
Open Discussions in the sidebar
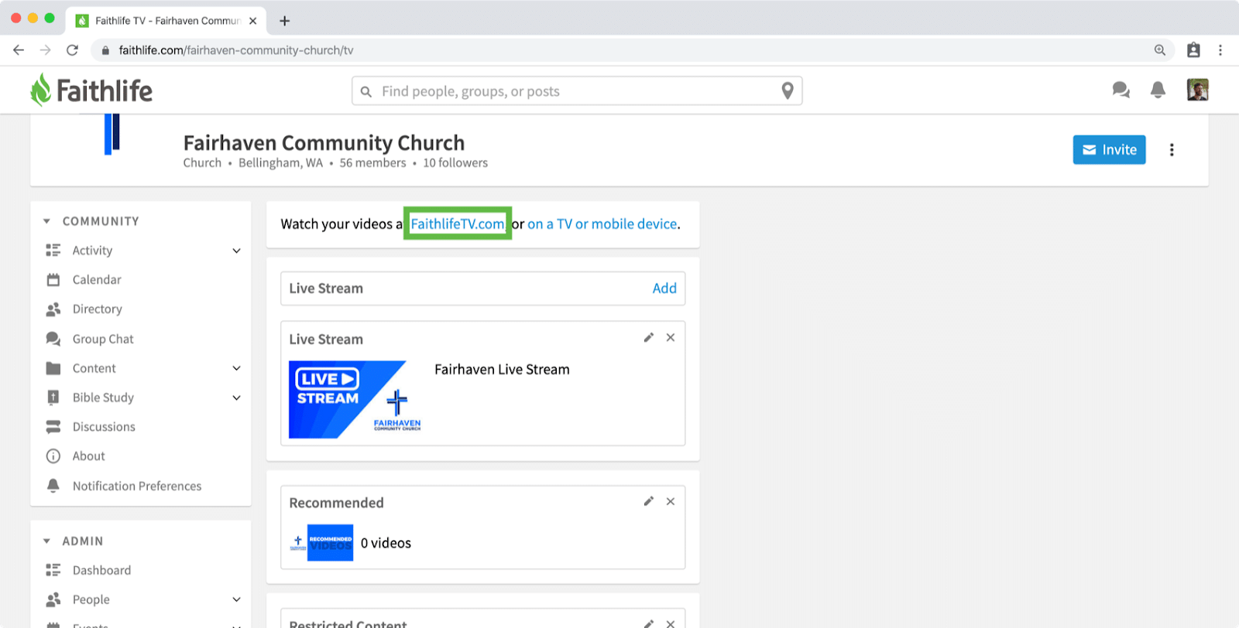104,427
